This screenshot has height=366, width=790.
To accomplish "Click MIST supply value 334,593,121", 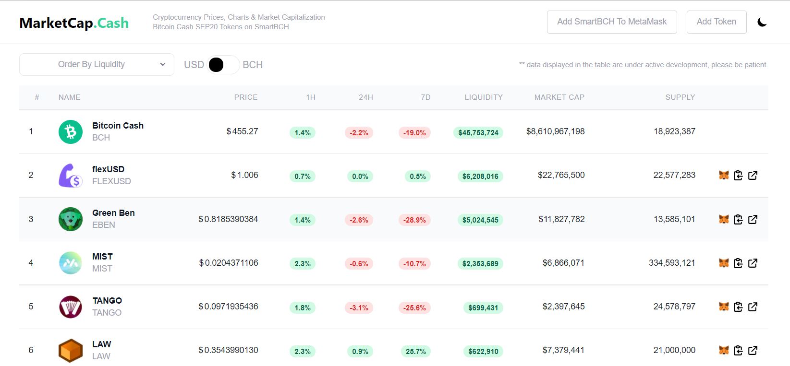I will coord(672,263).
